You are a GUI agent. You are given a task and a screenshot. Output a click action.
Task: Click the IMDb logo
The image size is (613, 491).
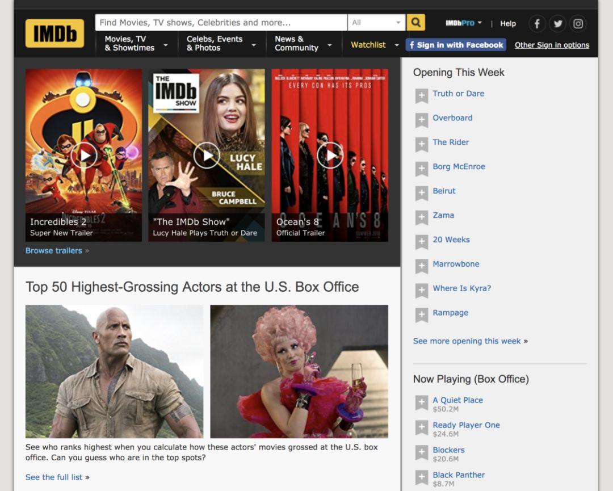click(54, 33)
